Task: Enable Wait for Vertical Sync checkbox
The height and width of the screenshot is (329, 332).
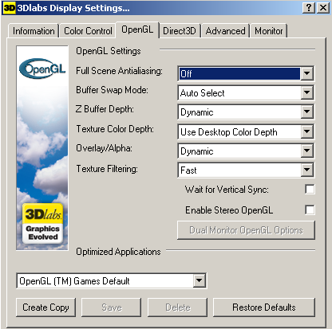Action: [x=310, y=190]
